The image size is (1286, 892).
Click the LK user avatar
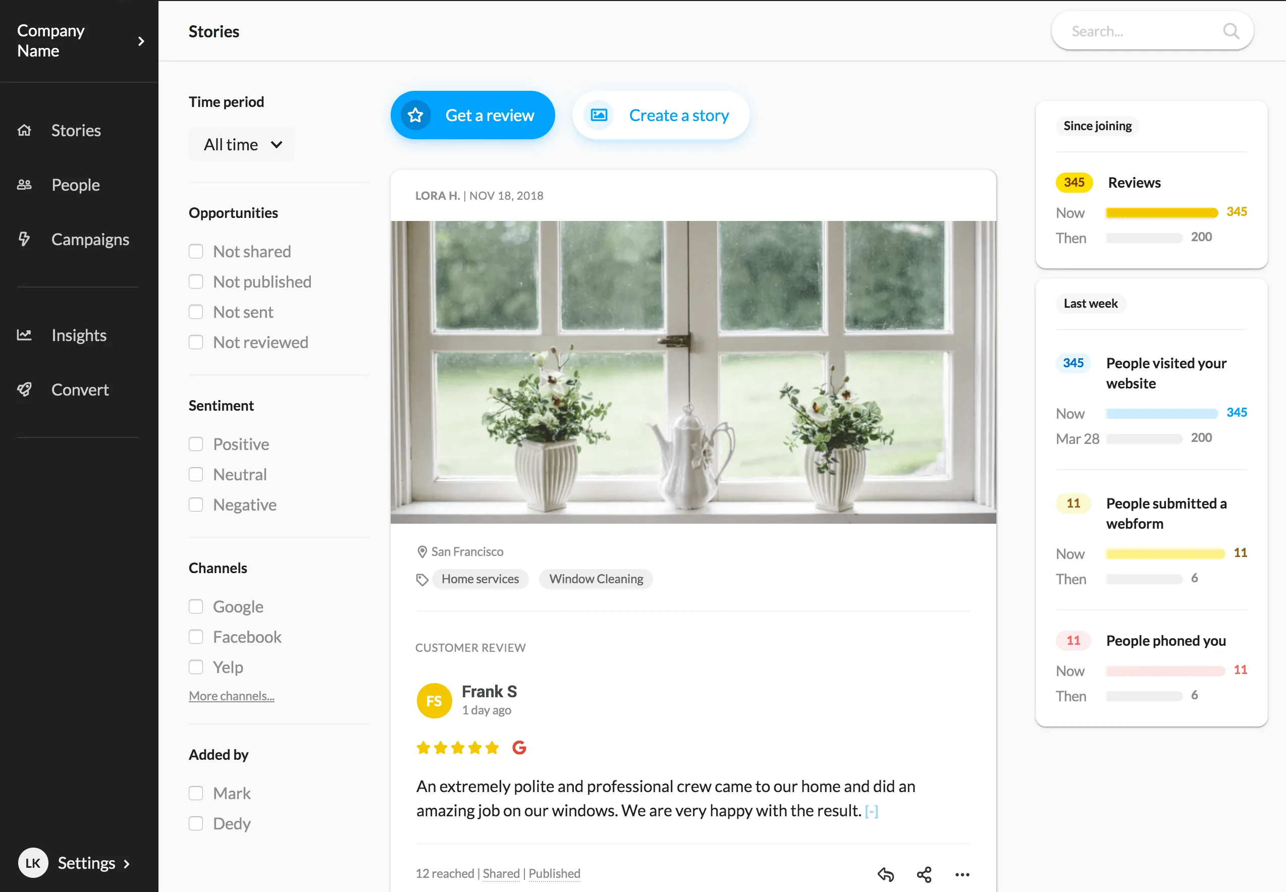coord(33,863)
